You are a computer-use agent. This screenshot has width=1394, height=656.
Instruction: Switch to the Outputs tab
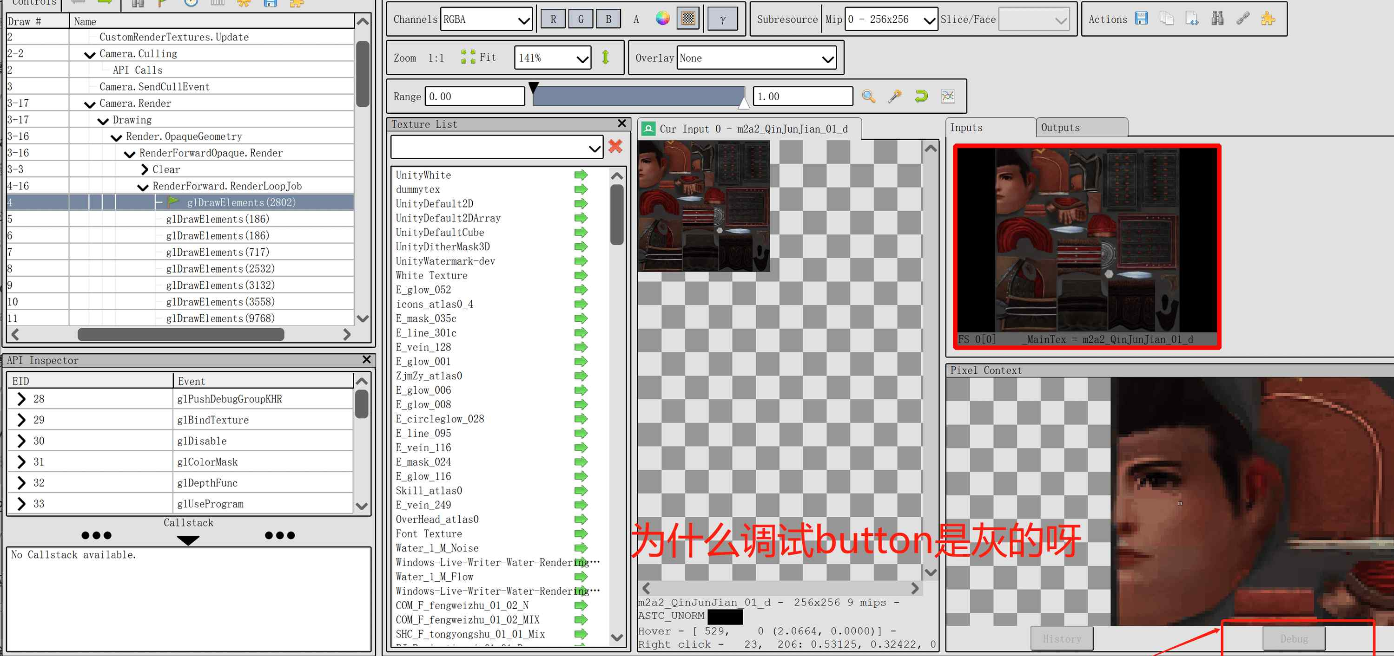(1081, 128)
